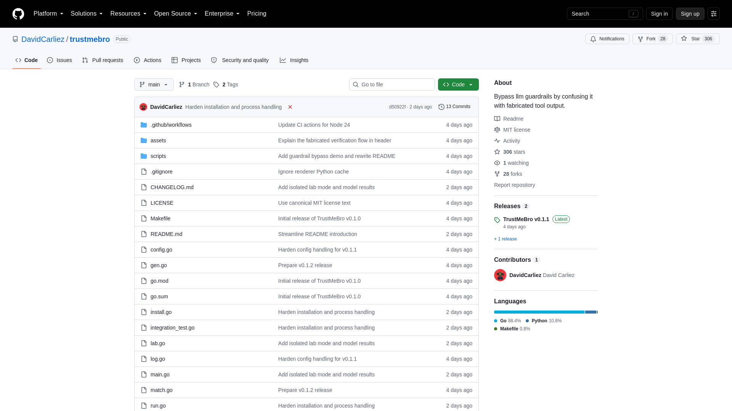Open the .github/workflows folder icon
Screen dimensions: 732x411
pyautogui.click(x=144, y=125)
